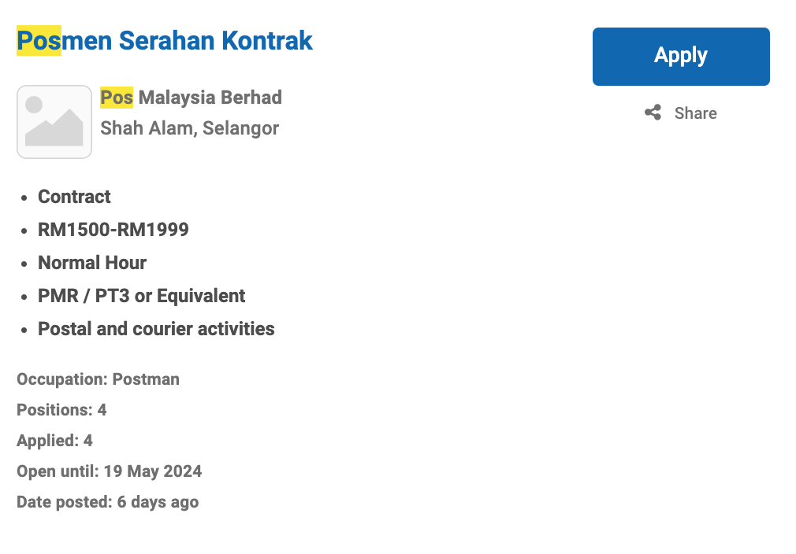Click the highlighted Pos before Malaysia Berhad
Viewport: 796px width, 554px height.
click(x=117, y=98)
